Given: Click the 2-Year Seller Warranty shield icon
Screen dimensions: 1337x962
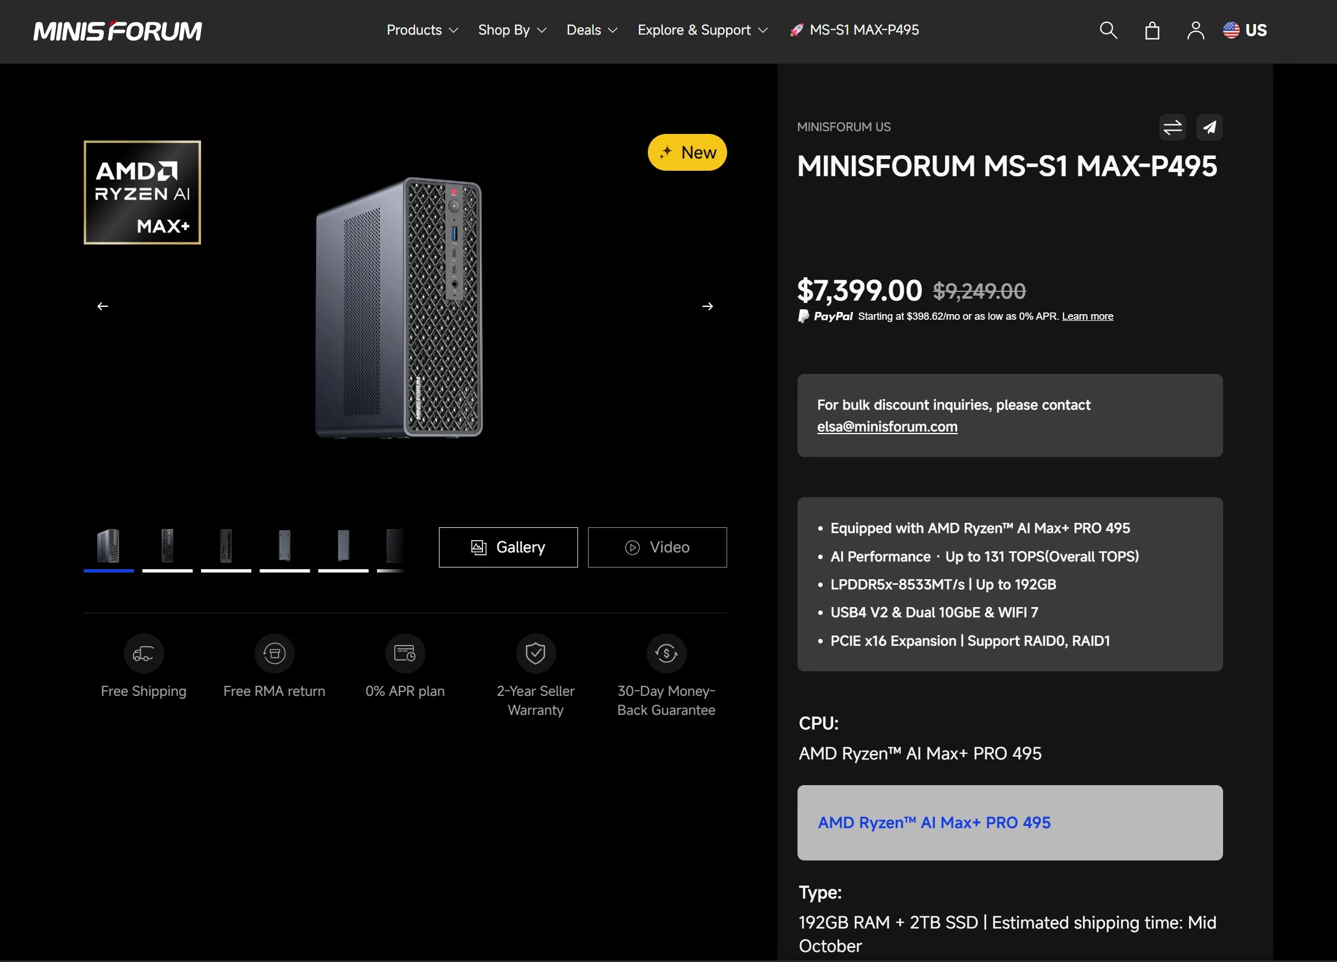Looking at the screenshot, I should click(x=535, y=653).
